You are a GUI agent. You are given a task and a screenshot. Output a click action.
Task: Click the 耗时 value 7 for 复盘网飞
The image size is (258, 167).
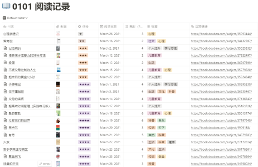142,157
